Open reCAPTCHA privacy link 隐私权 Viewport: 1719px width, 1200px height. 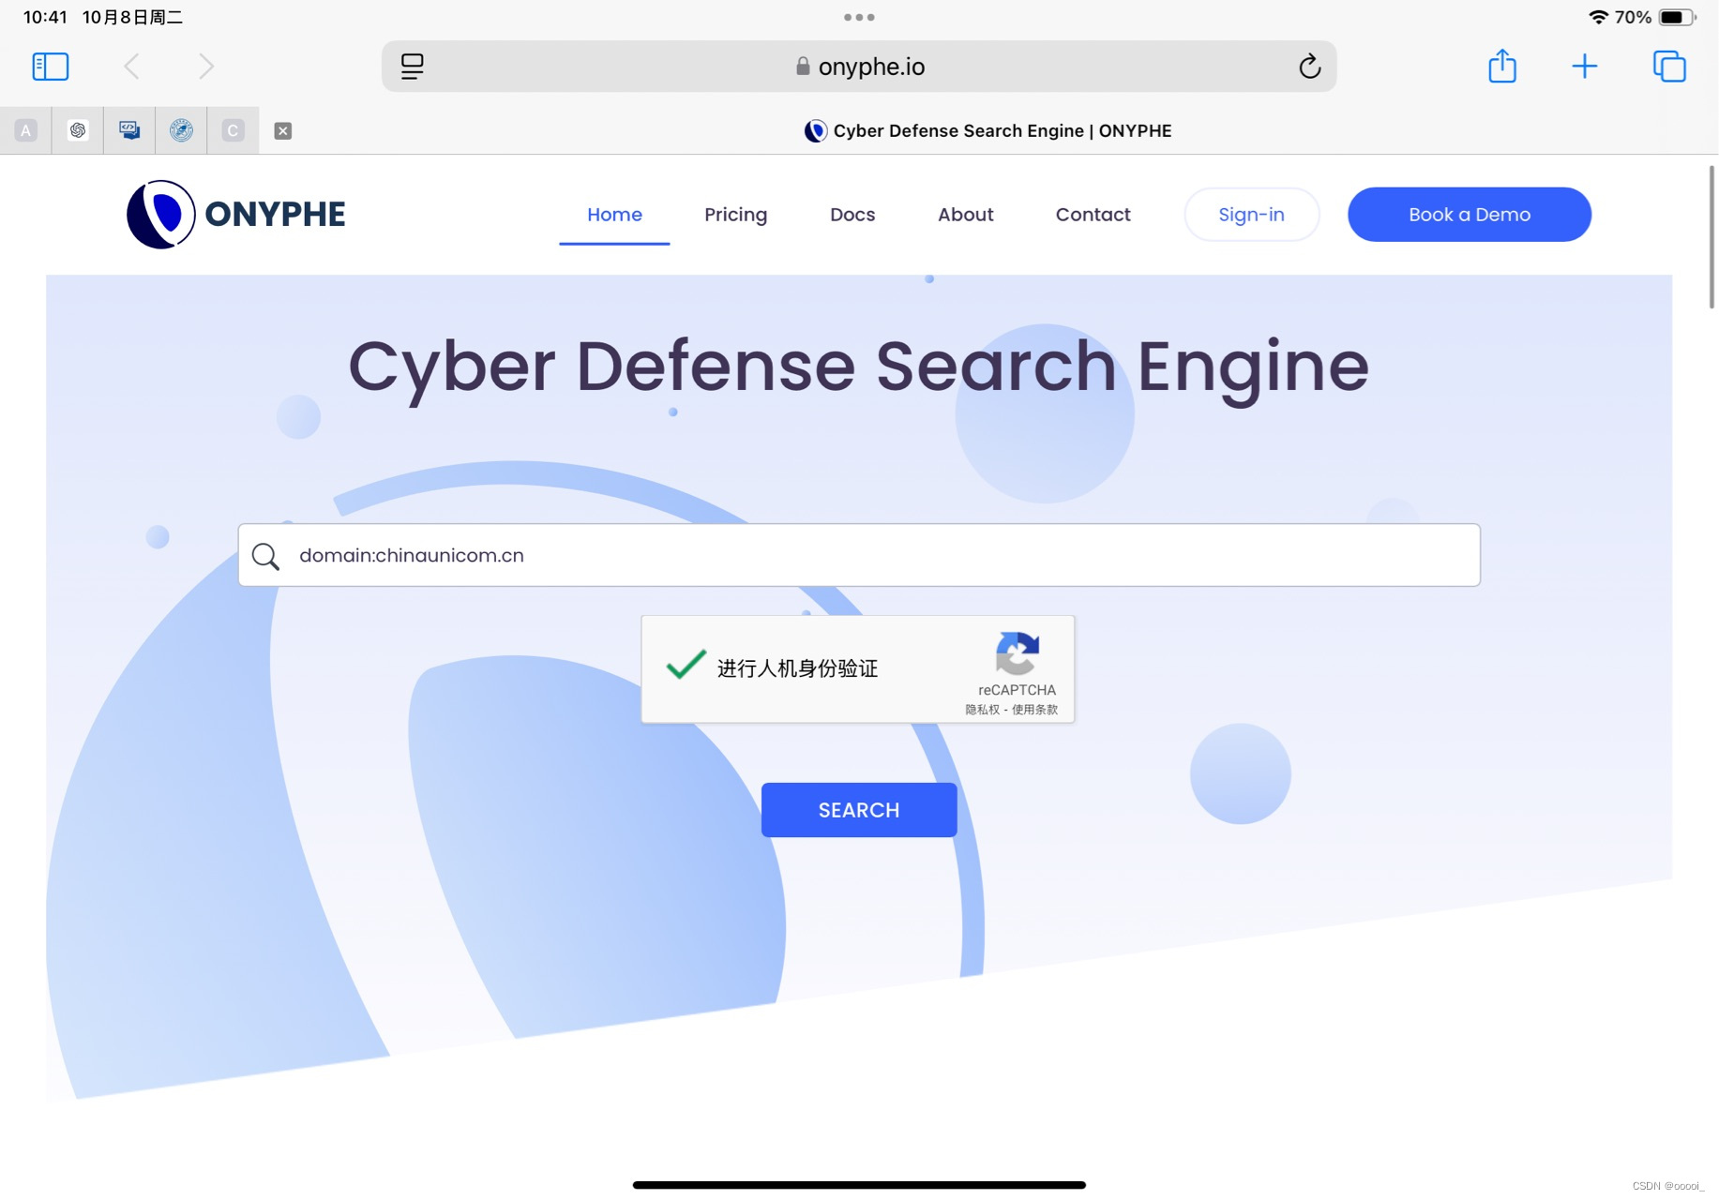(x=982, y=710)
